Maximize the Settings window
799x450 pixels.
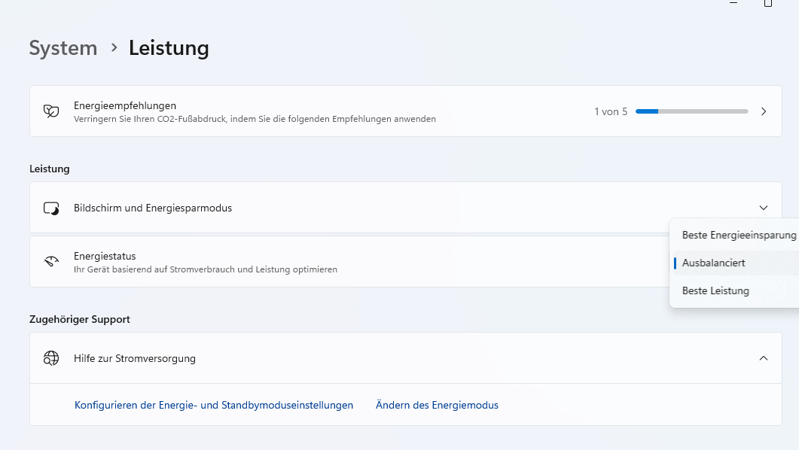[x=768, y=3]
